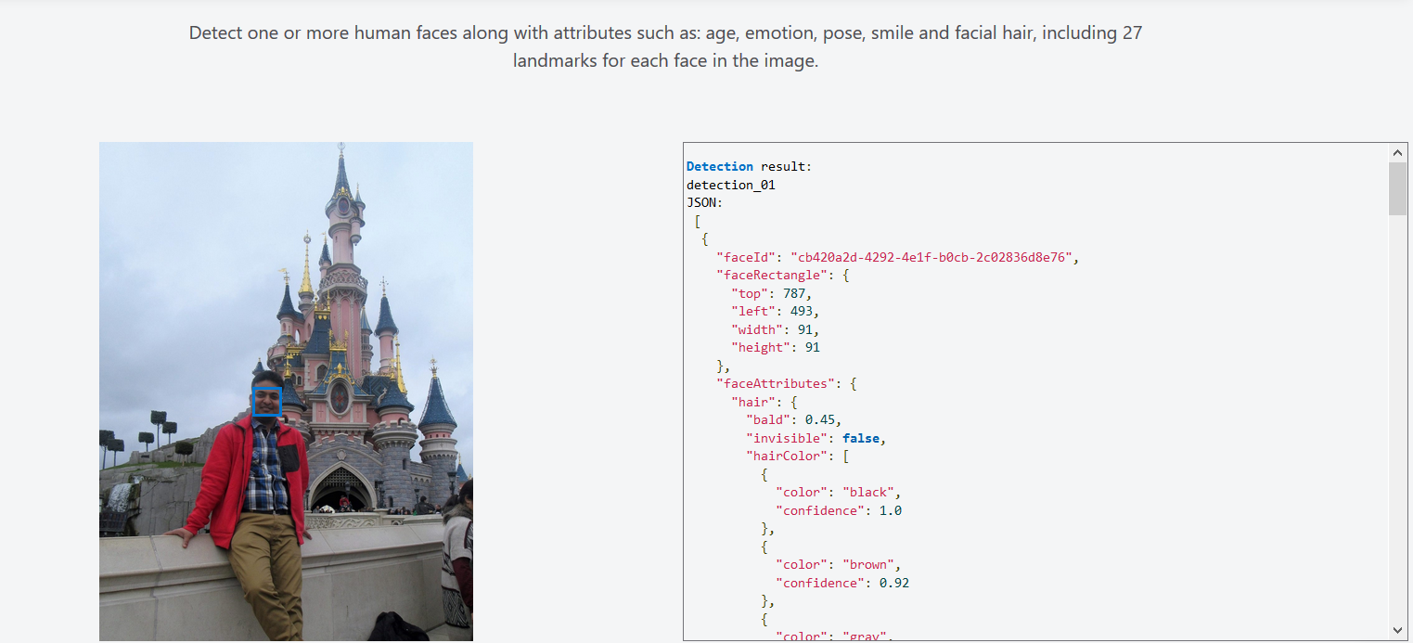Click the castle photo thumbnail
This screenshot has width=1413, height=643.
286,392
